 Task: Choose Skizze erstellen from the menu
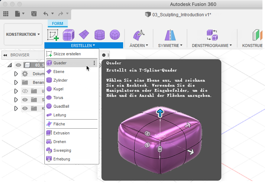point(72,54)
